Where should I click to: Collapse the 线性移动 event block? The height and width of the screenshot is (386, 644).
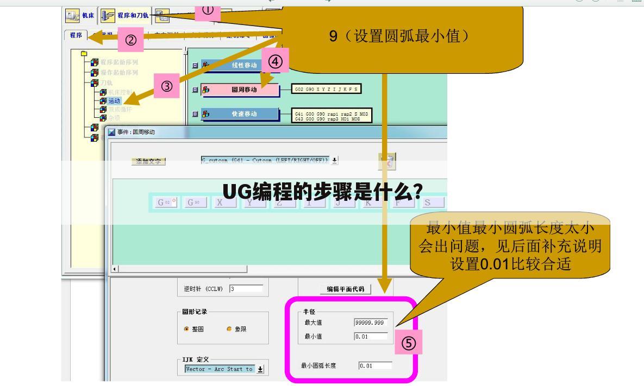pyautogui.click(x=195, y=65)
